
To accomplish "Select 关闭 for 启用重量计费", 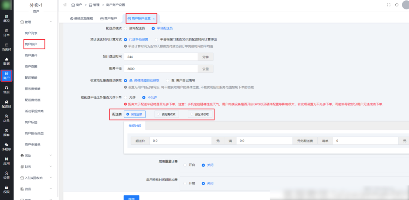I will (x=203, y=165).
